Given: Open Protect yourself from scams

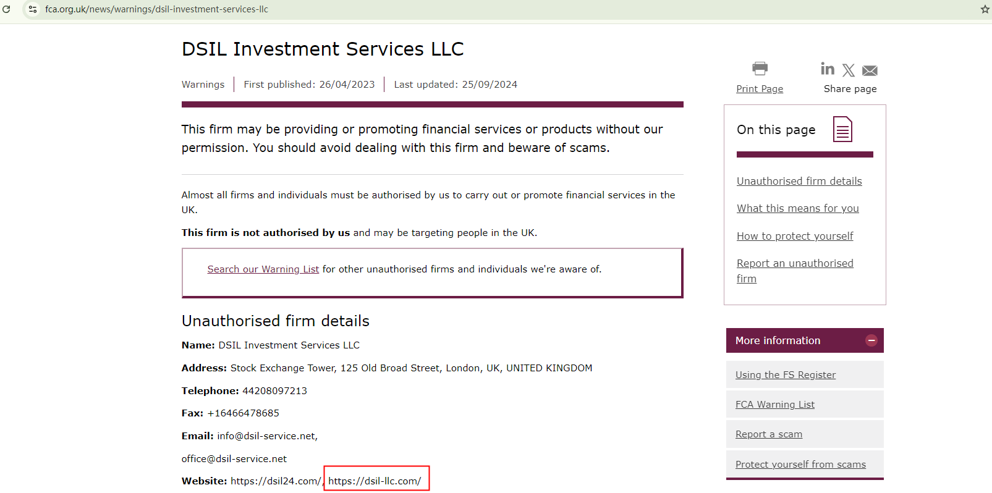Looking at the screenshot, I should click(800, 465).
